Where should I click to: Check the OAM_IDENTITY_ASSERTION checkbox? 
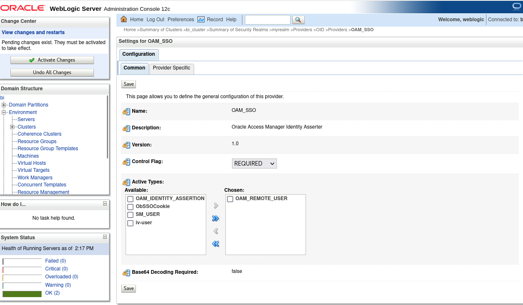[x=131, y=199]
